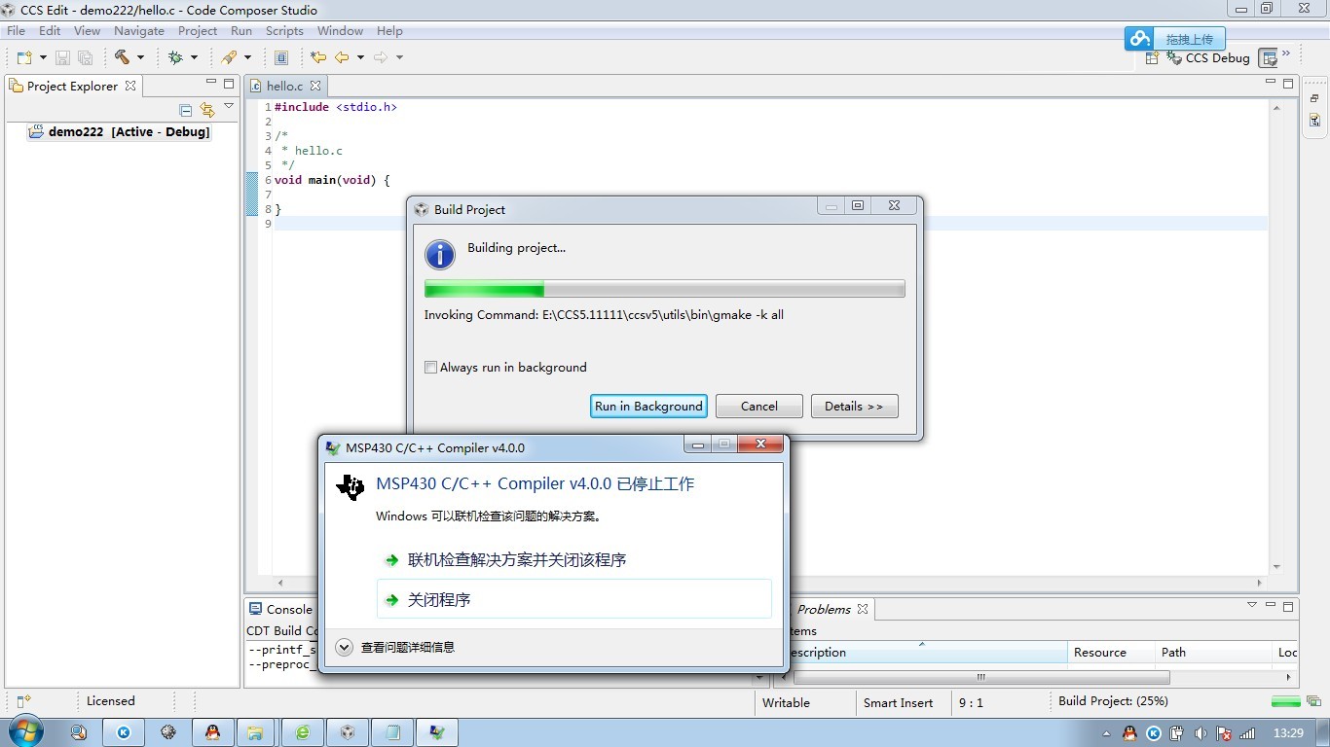The width and height of the screenshot is (1330, 747).
Task: Show more perspectives with the chevron
Action: [1286, 53]
